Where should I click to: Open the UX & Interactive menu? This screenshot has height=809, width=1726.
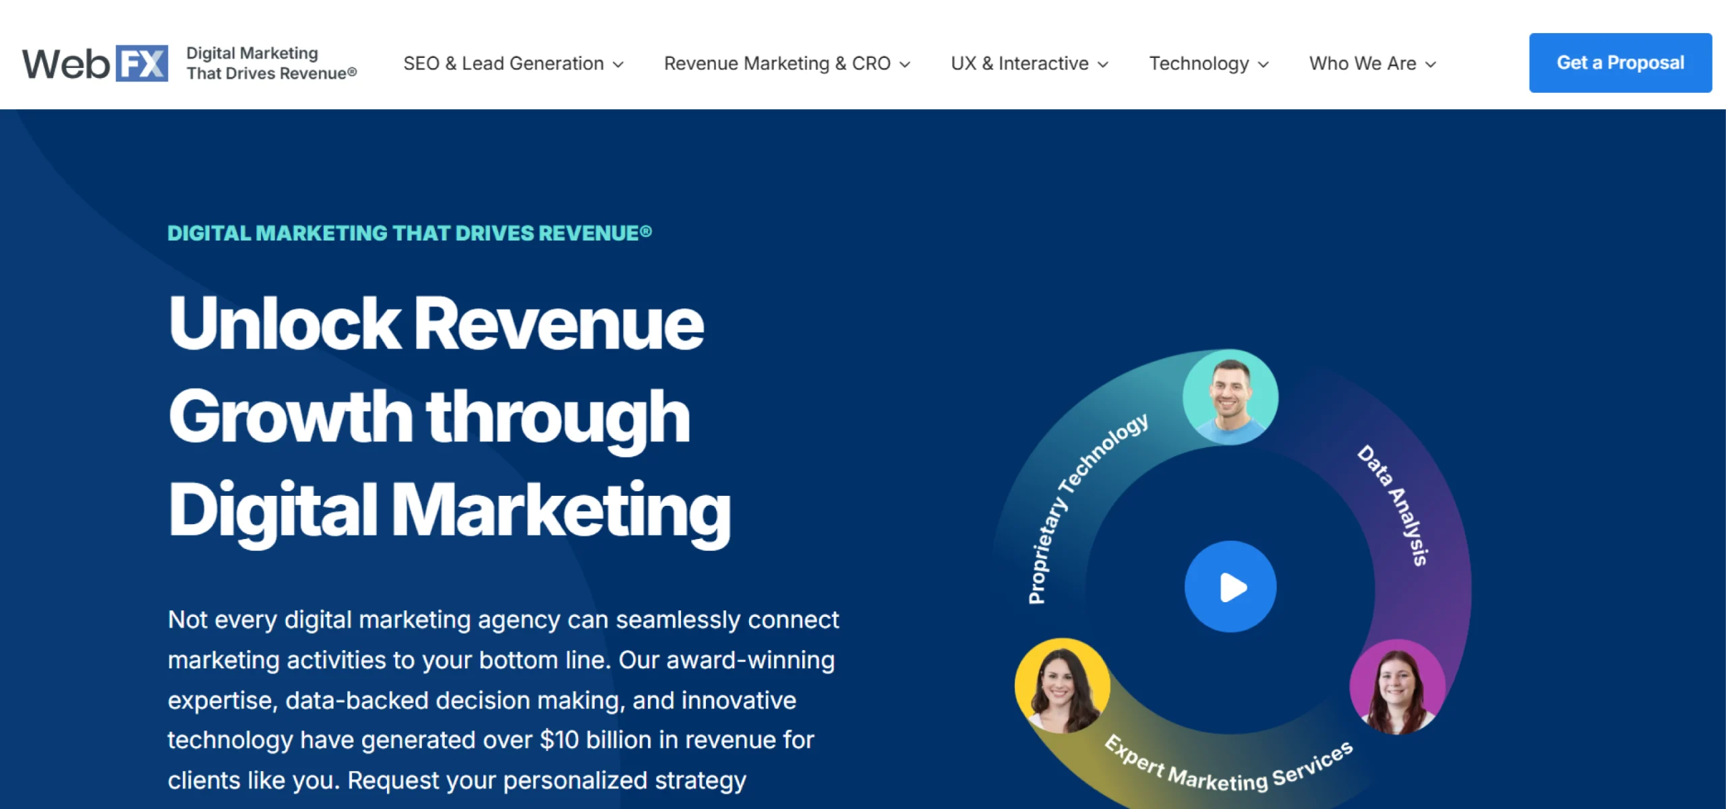(x=1019, y=63)
